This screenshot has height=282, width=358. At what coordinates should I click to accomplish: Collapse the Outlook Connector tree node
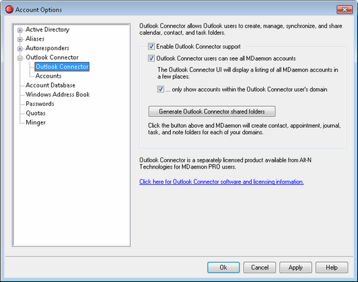(x=20, y=58)
